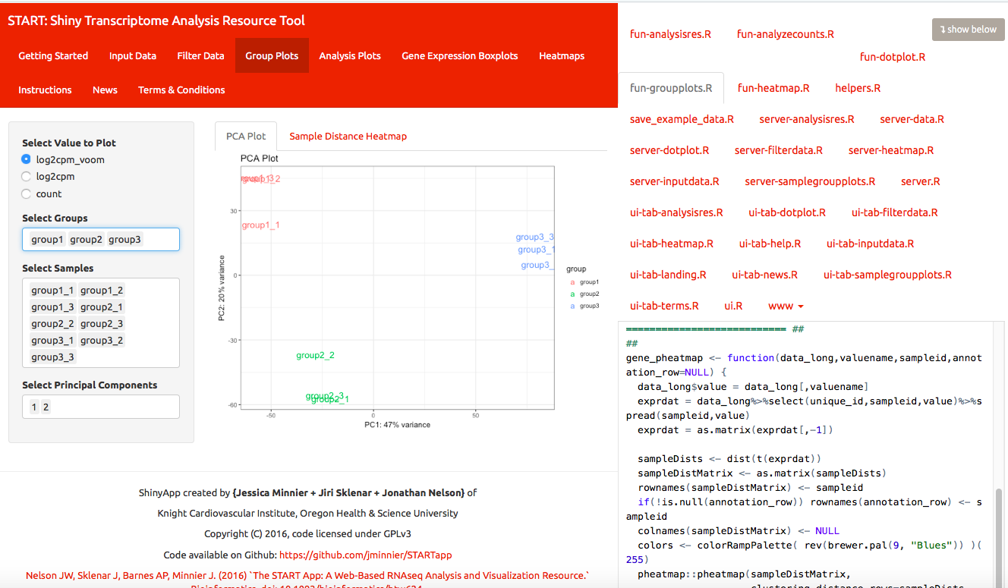Open the Instructions page
Viewport: 1008px width, 588px height.
click(x=45, y=90)
